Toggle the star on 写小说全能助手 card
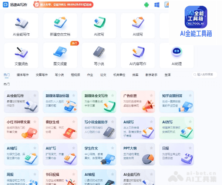The image size is (222, 185). (112, 122)
